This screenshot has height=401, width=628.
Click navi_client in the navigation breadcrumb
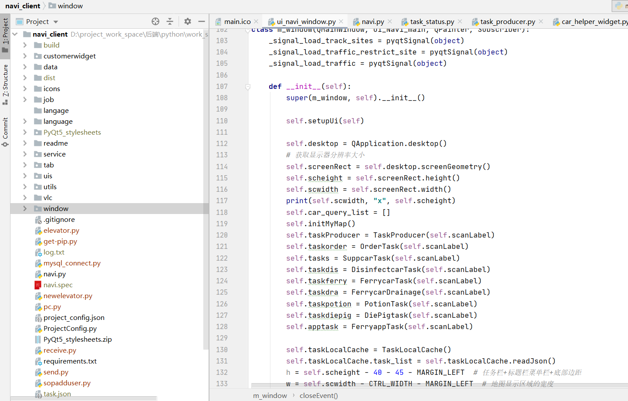[x=23, y=6]
